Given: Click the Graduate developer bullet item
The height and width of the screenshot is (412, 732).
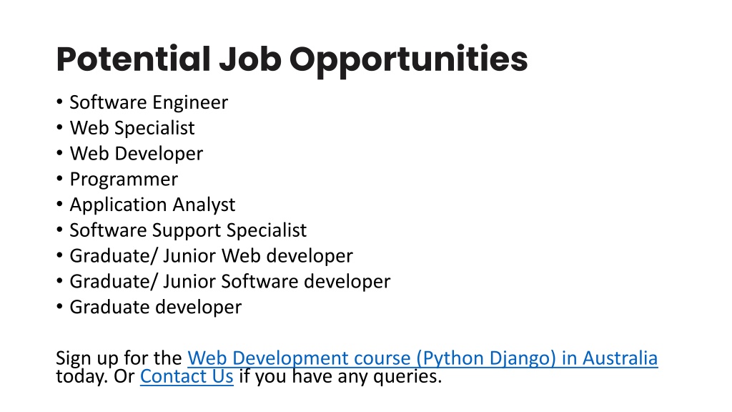Looking at the screenshot, I should pyautogui.click(x=155, y=308).
